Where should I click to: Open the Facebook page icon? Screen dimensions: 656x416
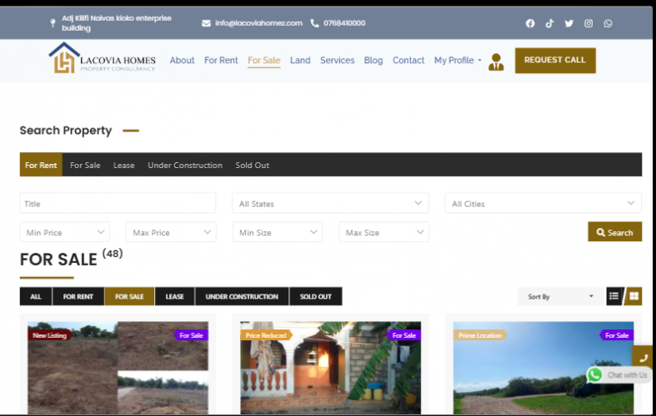[530, 23]
